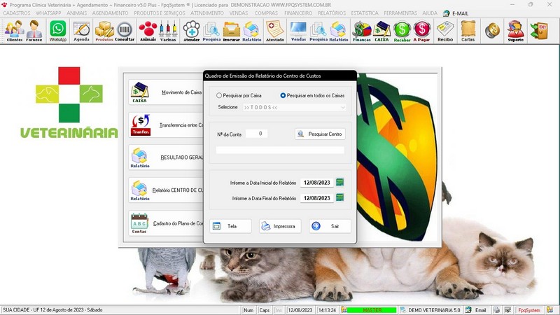Click the E-MAIL menu item
This screenshot has width=560, height=315.
point(456,13)
